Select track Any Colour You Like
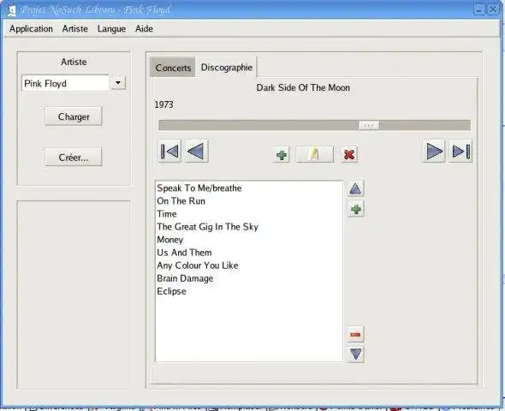This screenshot has height=411, width=505. pos(249,265)
